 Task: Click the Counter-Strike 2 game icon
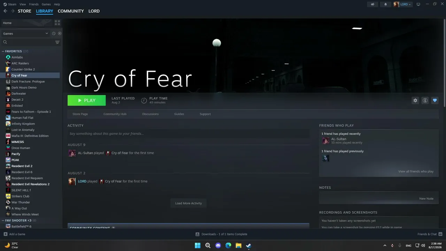coord(8,69)
